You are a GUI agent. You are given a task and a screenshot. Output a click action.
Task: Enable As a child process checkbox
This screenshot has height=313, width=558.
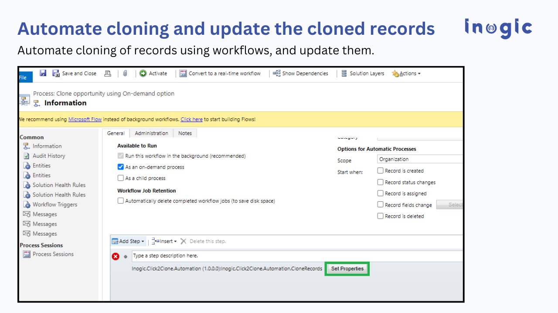pos(121,178)
